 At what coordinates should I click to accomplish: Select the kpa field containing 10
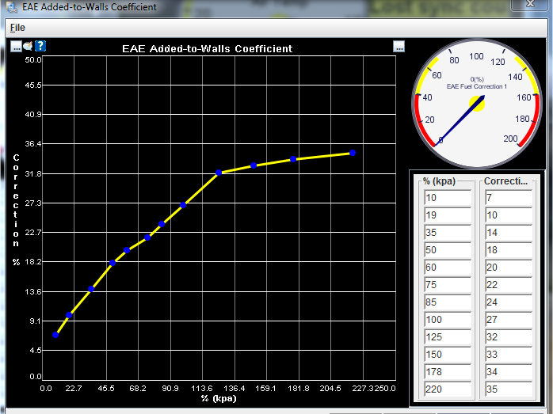[x=448, y=198]
